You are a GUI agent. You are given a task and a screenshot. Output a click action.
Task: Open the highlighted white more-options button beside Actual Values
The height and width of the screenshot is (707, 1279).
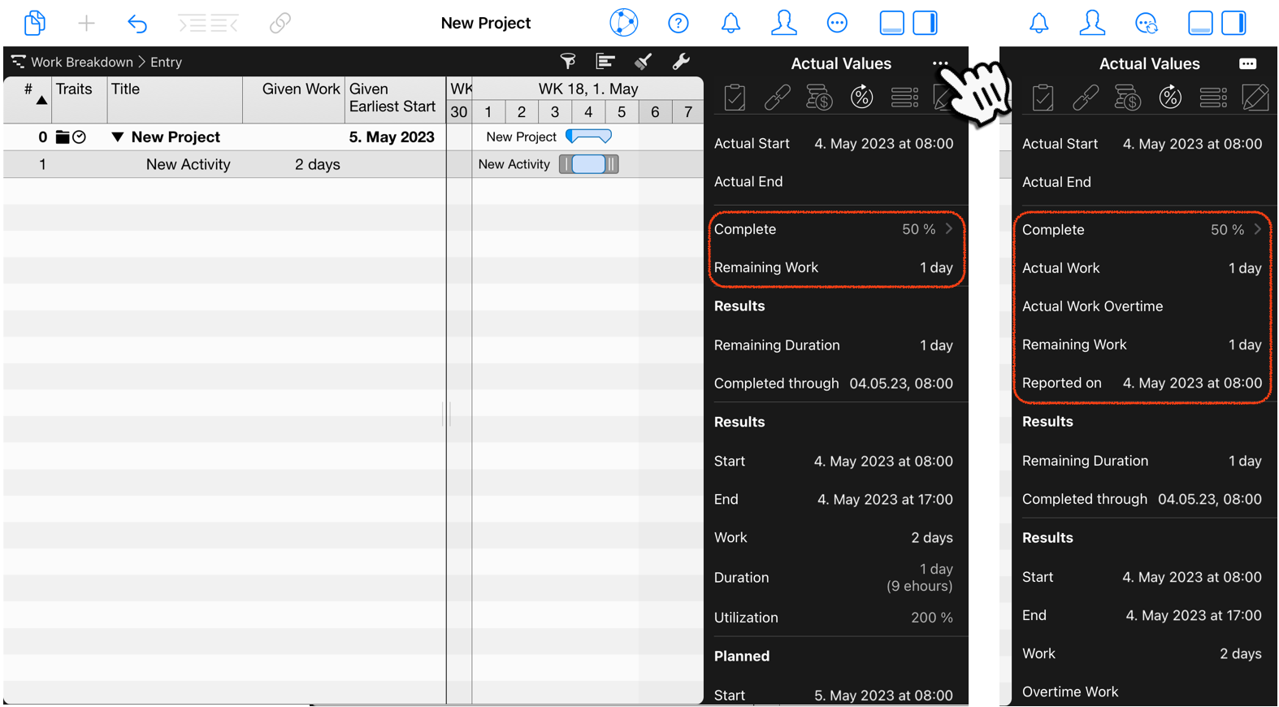coord(1247,63)
